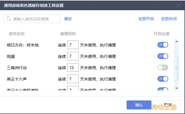Click the scrollbar up arrow
Screen dimensions: 185x114
coord(176,41)
